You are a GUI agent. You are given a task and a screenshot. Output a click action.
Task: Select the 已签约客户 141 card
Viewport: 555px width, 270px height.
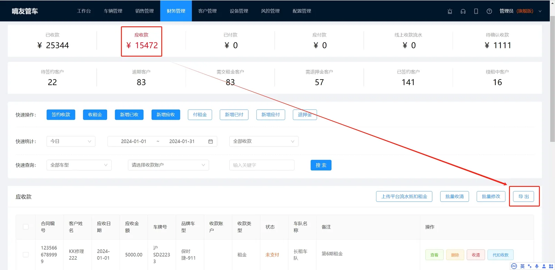coord(408,78)
